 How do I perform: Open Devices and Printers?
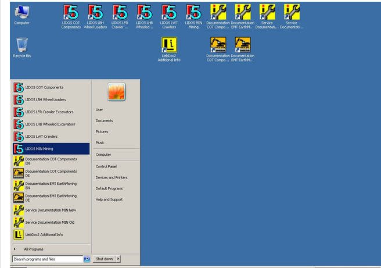tap(112, 178)
